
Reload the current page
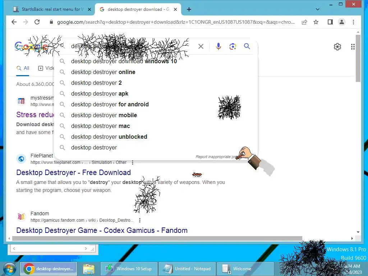tap(37, 22)
